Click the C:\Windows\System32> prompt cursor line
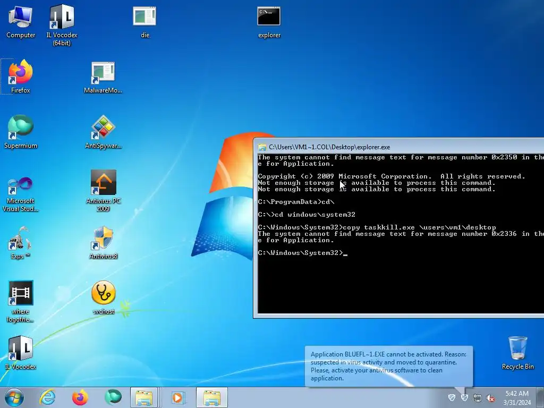544x408 pixels. pyautogui.click(x=302, y=253)
